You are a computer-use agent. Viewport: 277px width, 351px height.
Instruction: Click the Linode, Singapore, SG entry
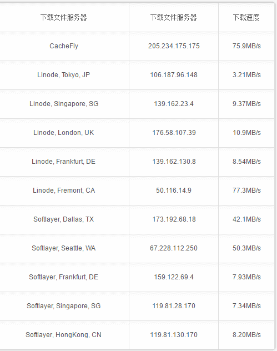pyautogui.click(x=64, y=104)
